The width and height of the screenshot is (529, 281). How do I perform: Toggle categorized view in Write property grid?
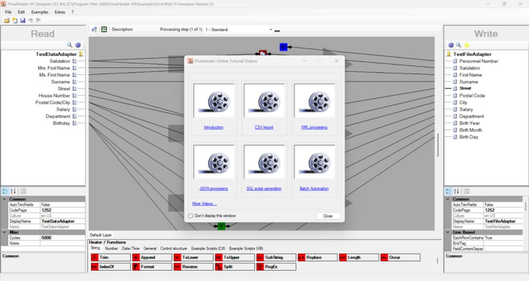pyautogui.click(x=448, y=191)
